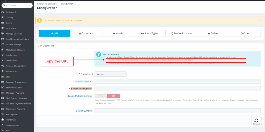Click the 'Sandbox Client Secret' label
The height and width of the screenshot is (132, 265).
(82, 89)
